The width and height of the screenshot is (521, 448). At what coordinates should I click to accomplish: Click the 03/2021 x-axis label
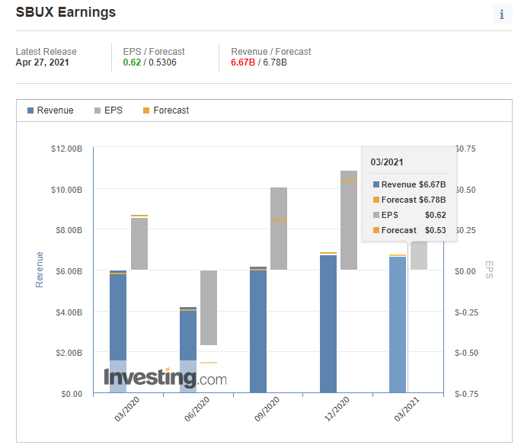(x=407, y=409)
